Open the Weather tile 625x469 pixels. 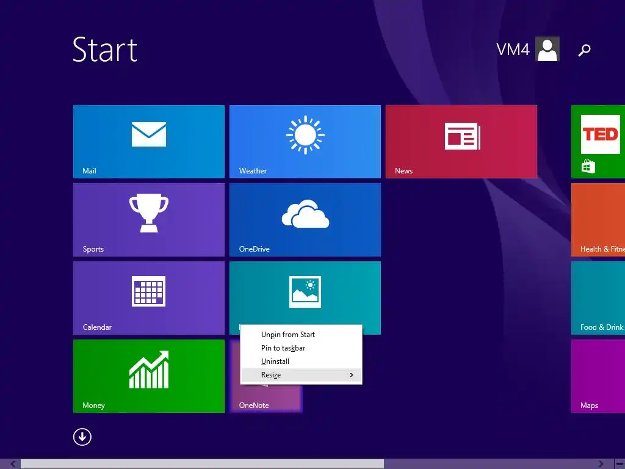pos(305,142)
